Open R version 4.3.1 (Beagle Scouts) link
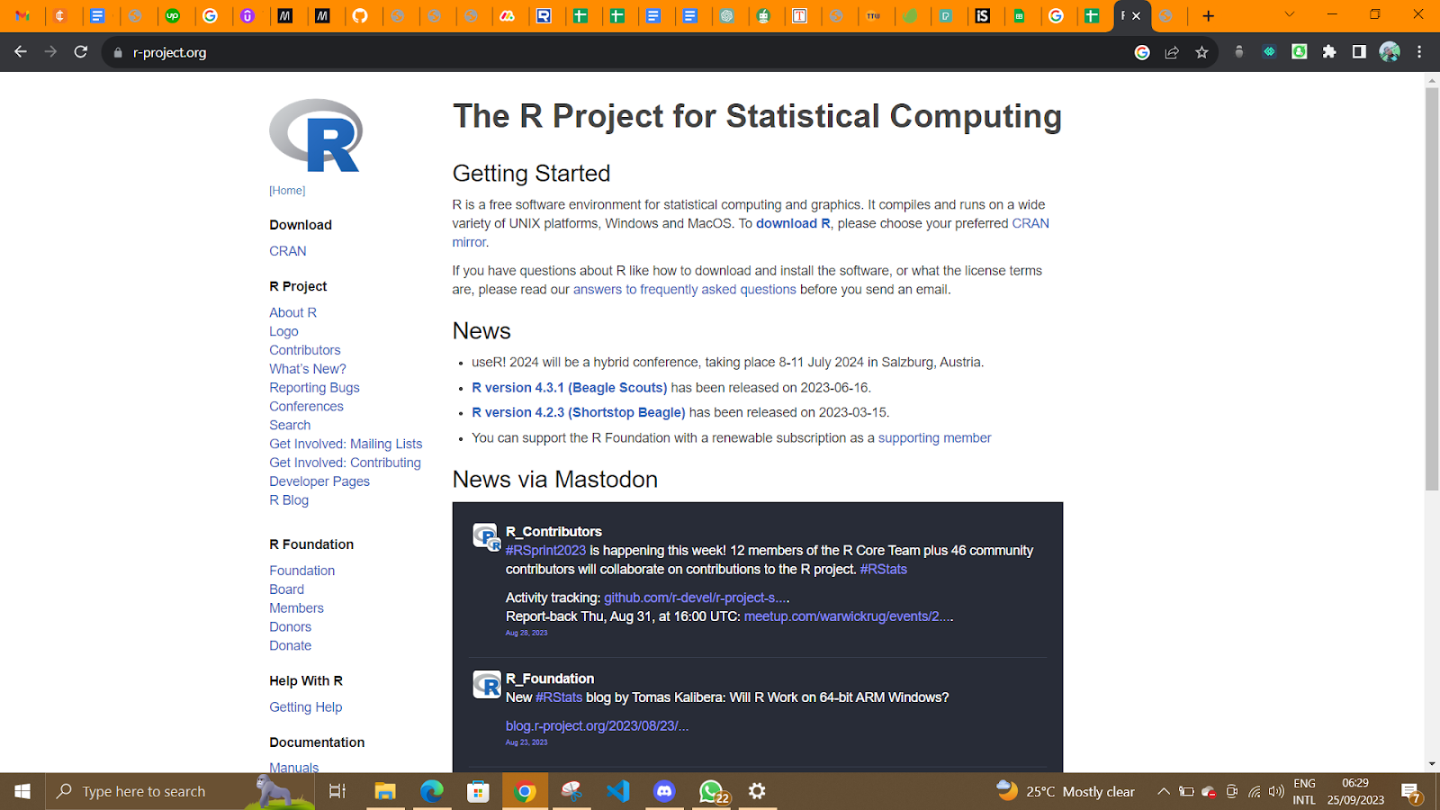This screenshot has width=1440, height=810. 569,388
